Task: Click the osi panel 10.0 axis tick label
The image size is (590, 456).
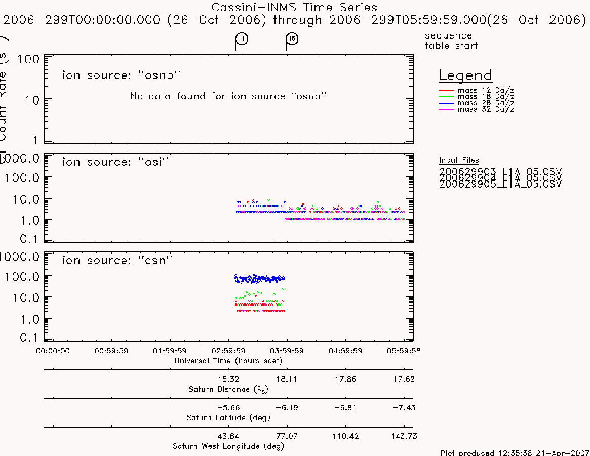Action: coord(26,199)
